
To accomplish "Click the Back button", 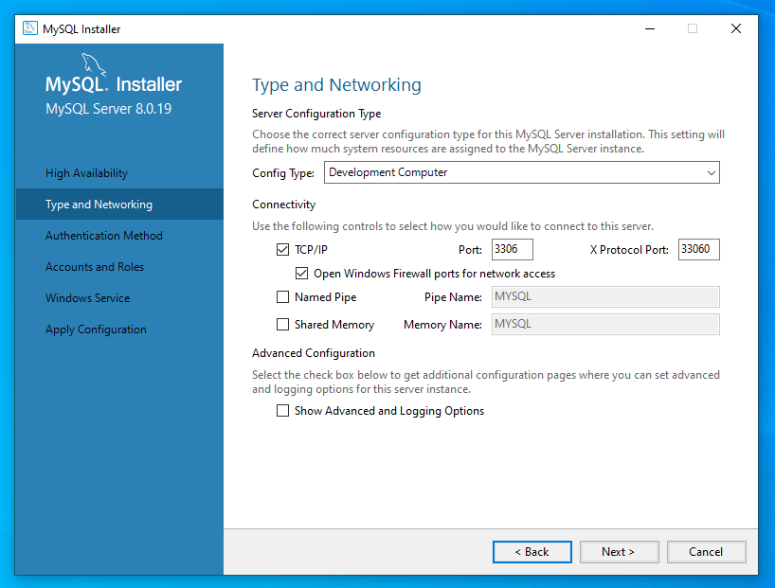I will coord(532,552).
